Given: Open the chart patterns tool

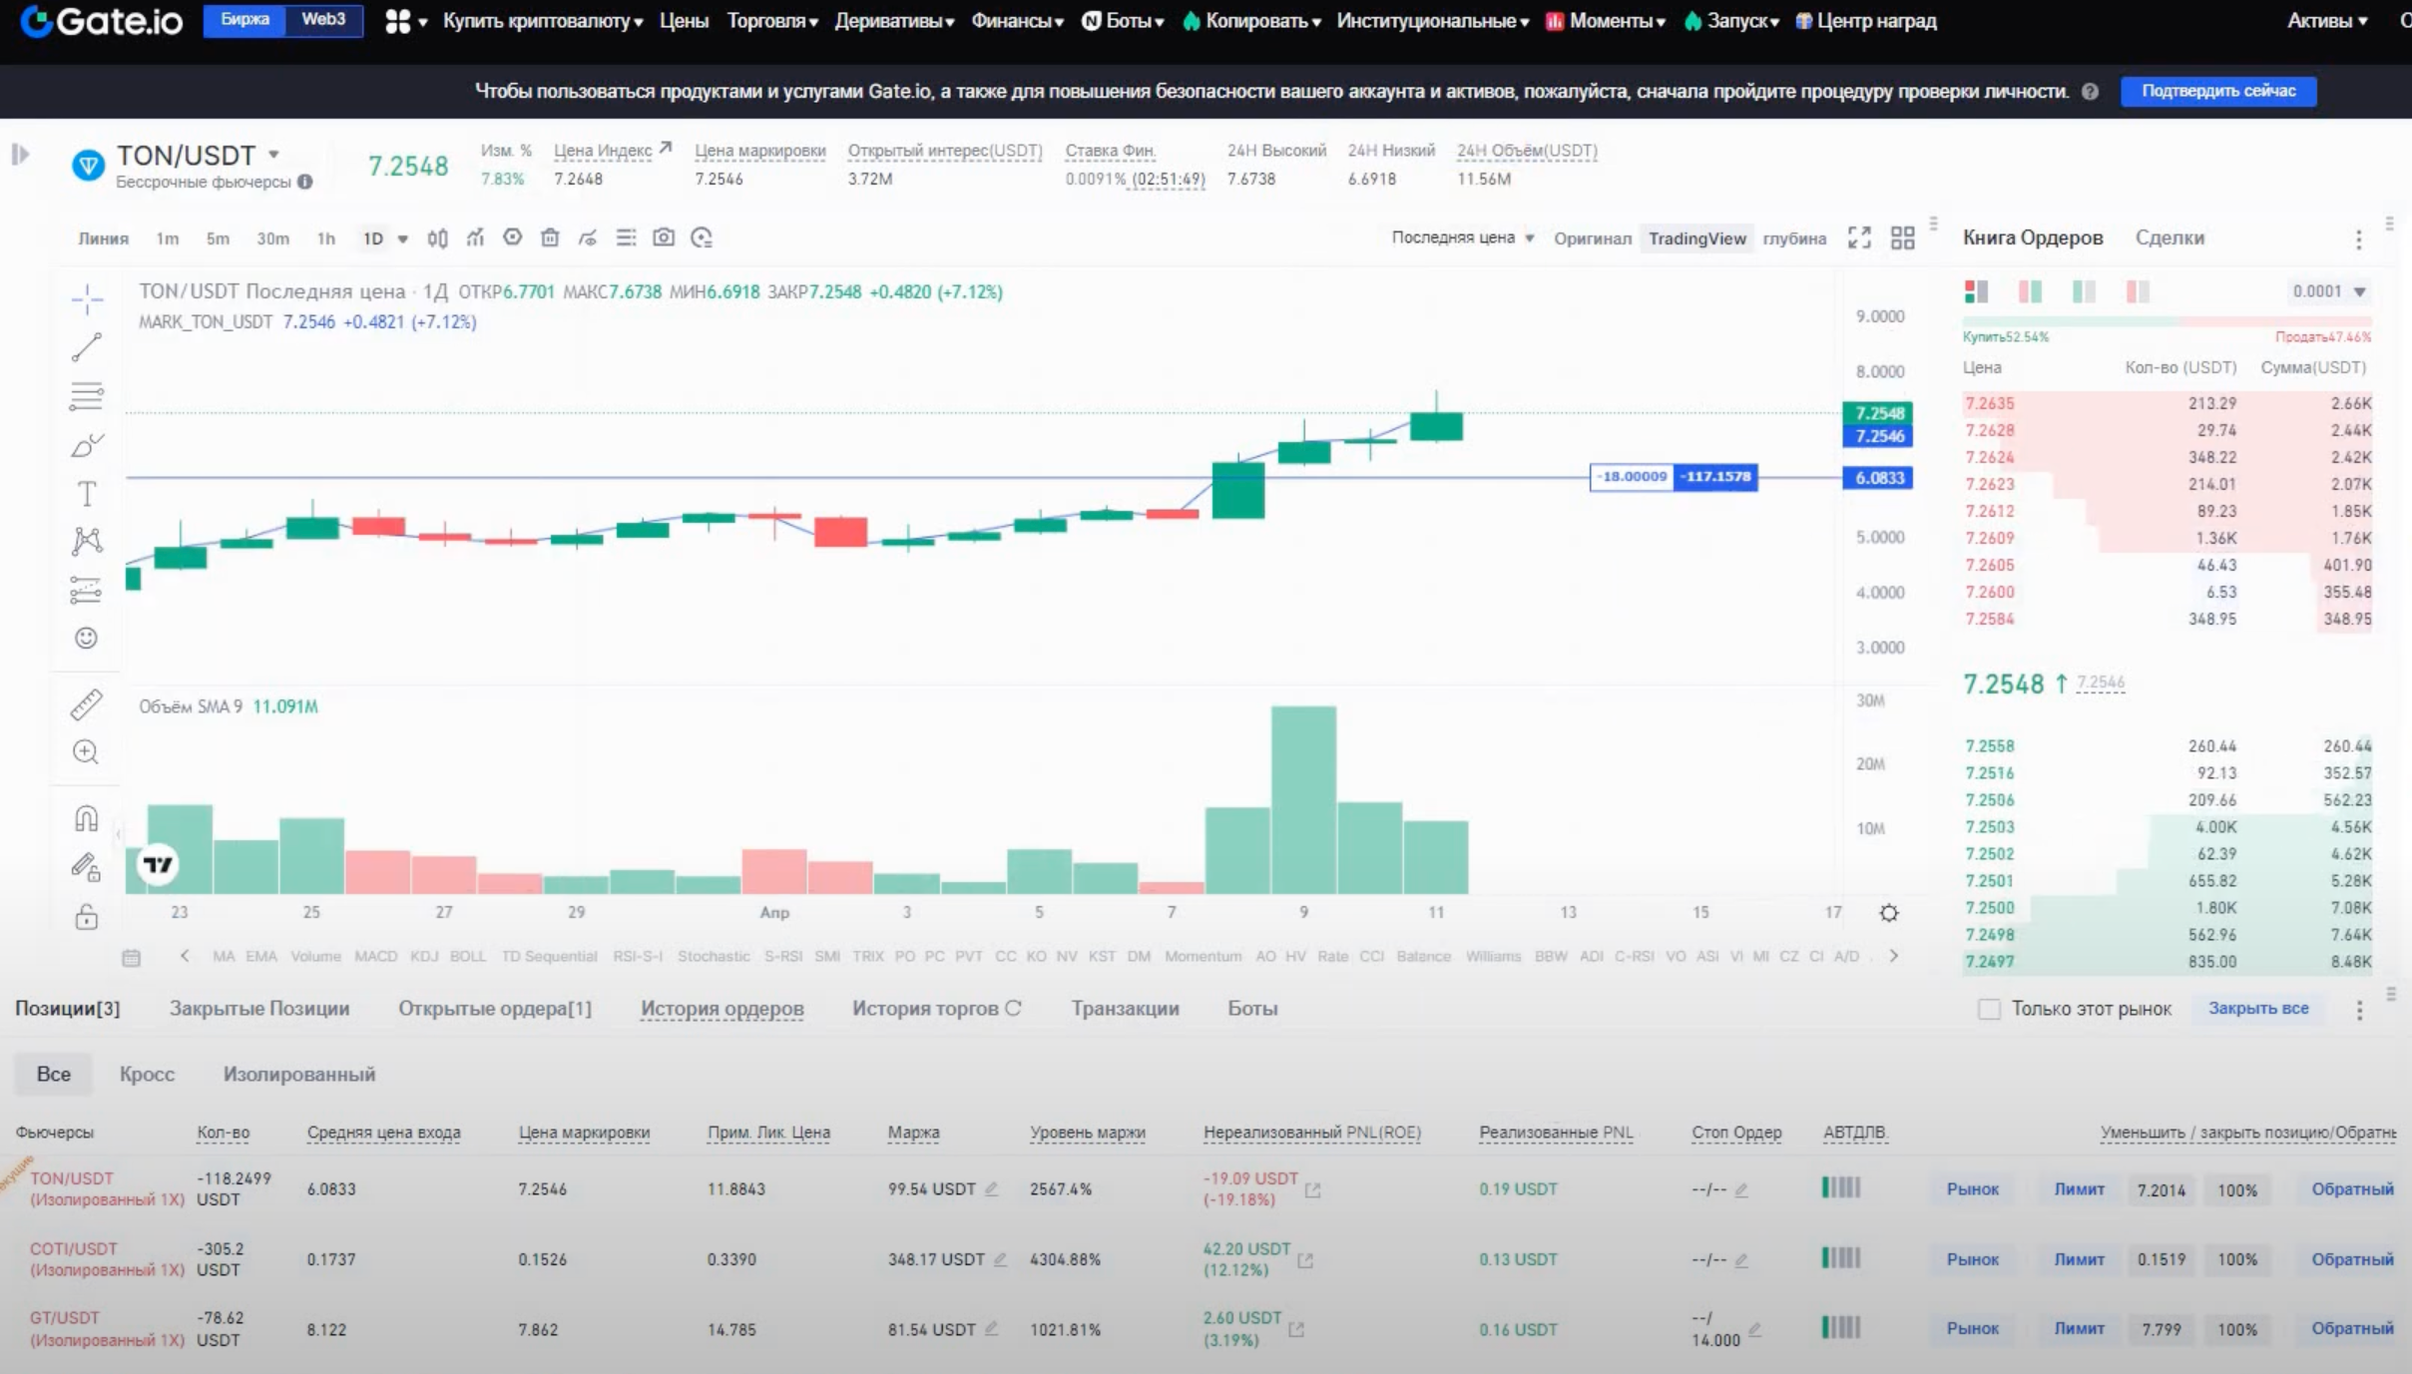Looking at the screenshot, I should [x=87, y=541].
